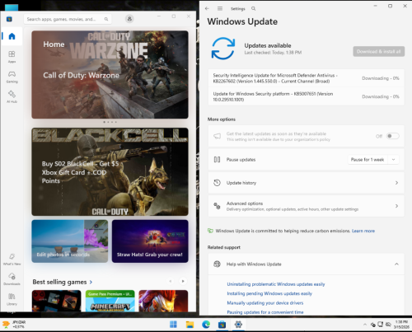Click Microsoft Store taskbar icon
Screen dimensions: 412x332
[222, 325]
